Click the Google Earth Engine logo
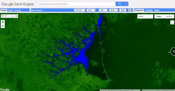The height and width of the screenshot is (91, 175). pyautogui.click(x=18, y=4)
